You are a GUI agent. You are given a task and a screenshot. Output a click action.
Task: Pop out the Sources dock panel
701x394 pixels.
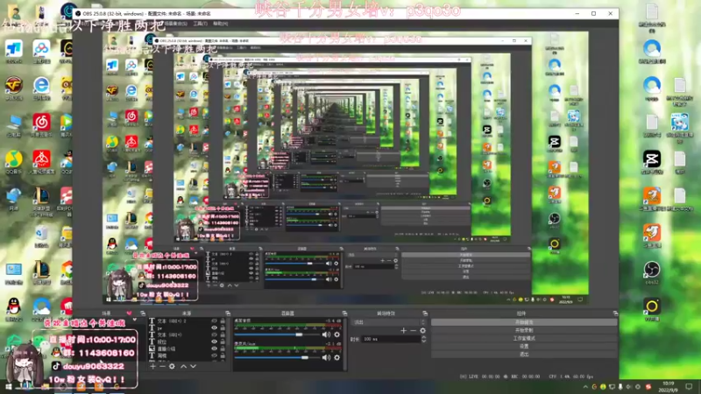228,313
